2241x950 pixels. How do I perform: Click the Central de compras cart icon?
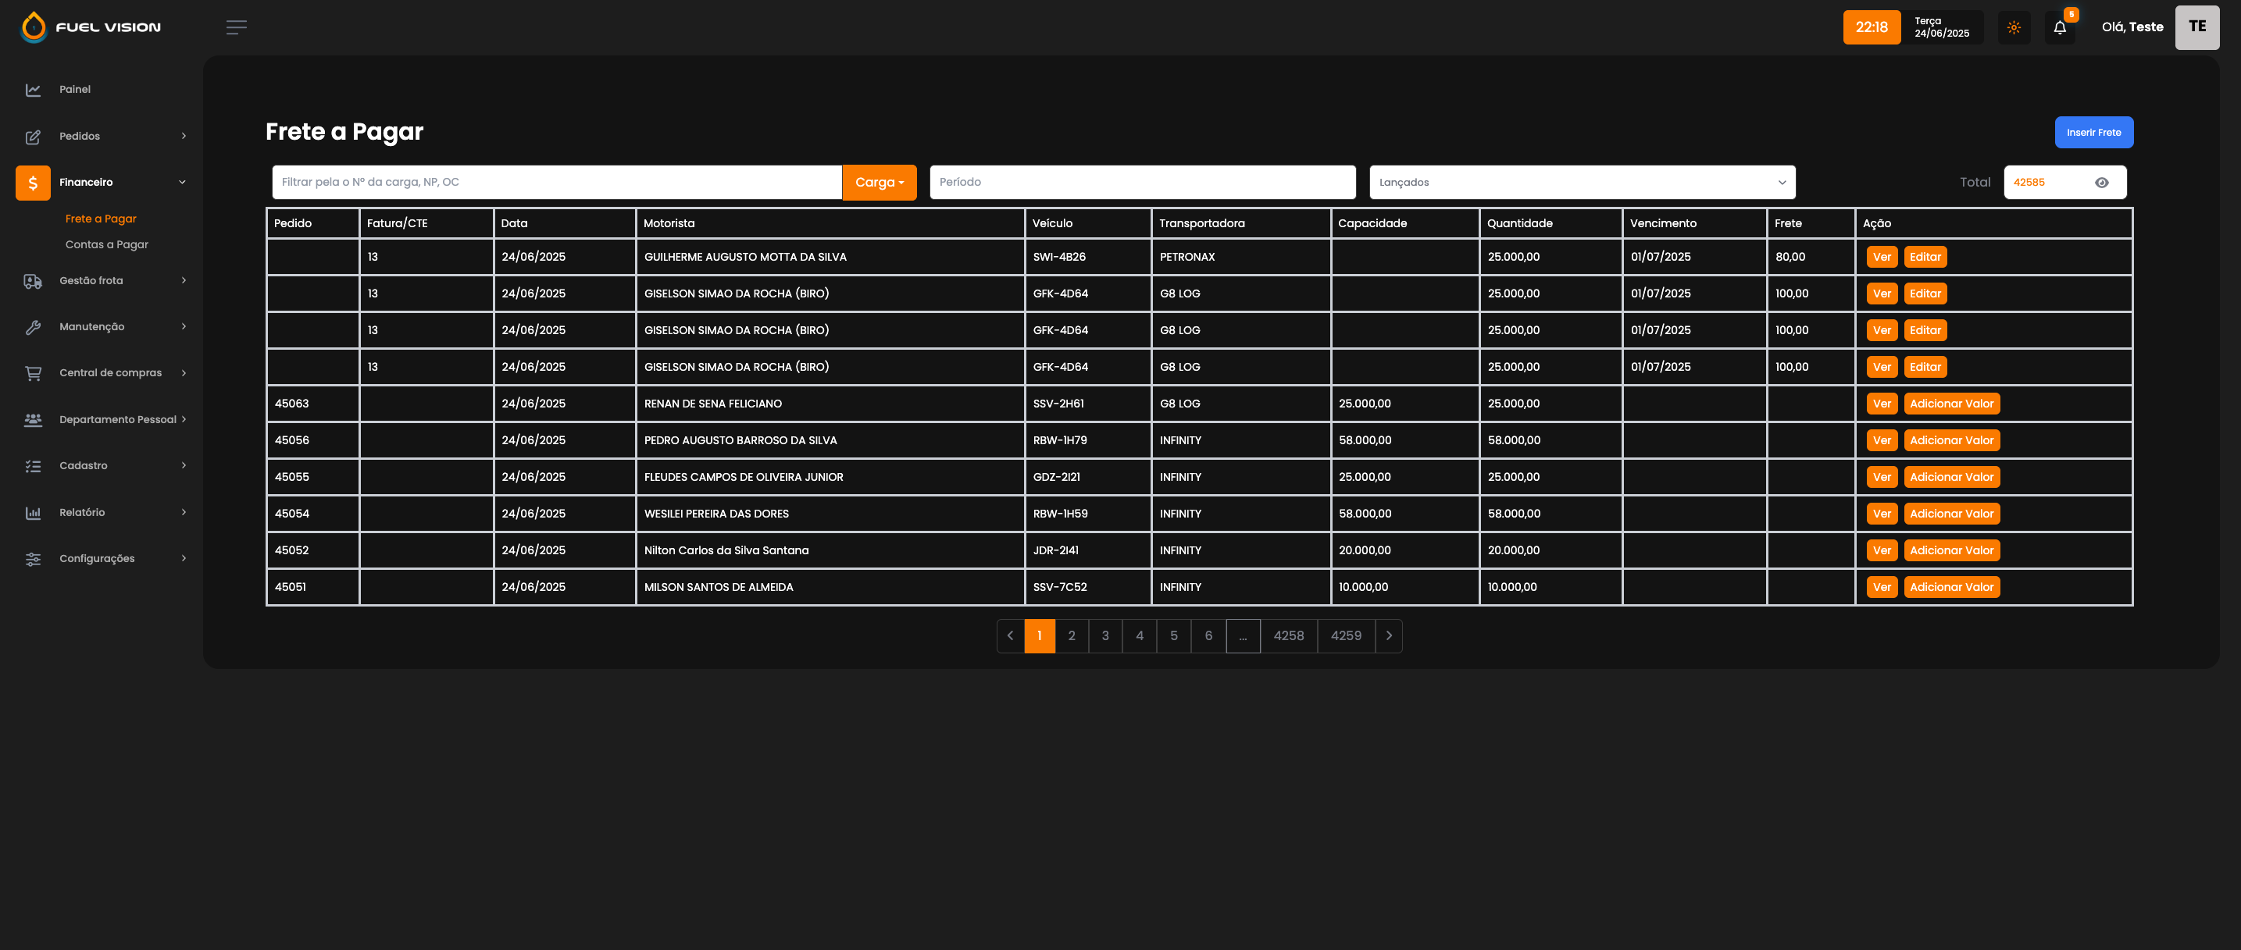pos(33,373)
